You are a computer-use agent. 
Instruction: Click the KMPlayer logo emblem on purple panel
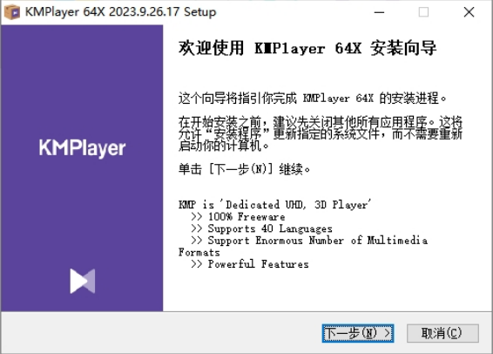pos(83,281)
